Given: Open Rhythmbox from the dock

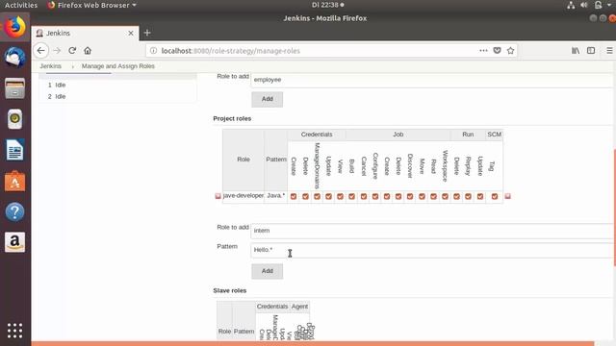Looking at the screenshot, I should tap(15, 119).
